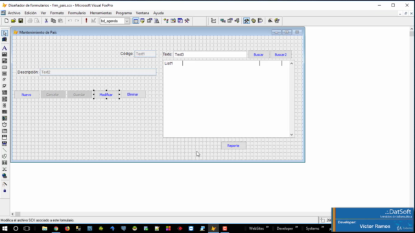Open the Herramientas menu

(101, 13)
